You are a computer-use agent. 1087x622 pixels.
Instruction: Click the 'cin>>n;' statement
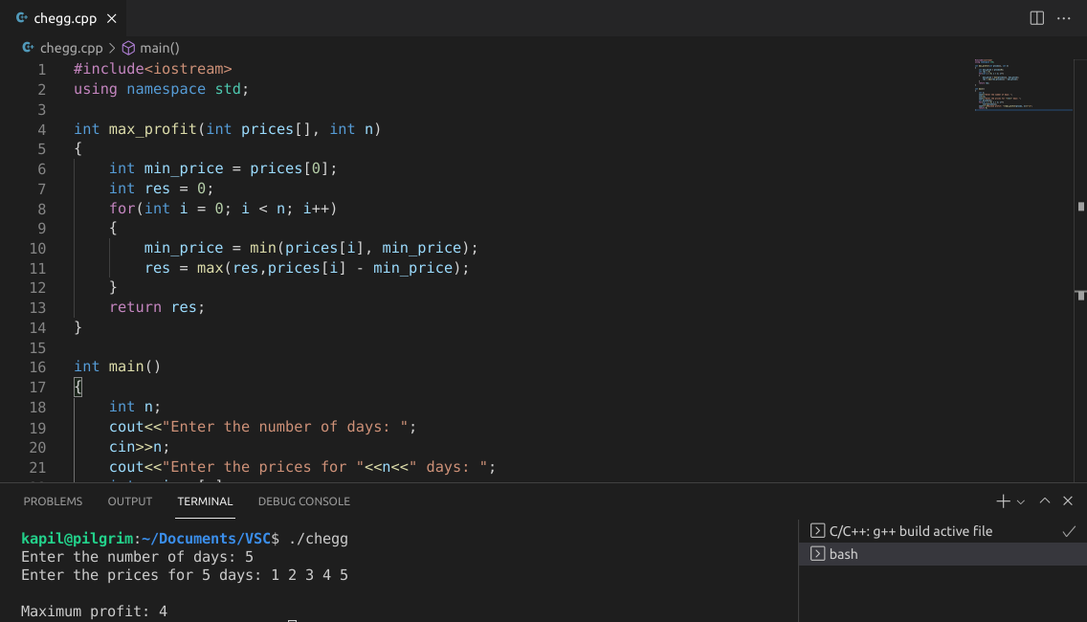tap(139, 447)
